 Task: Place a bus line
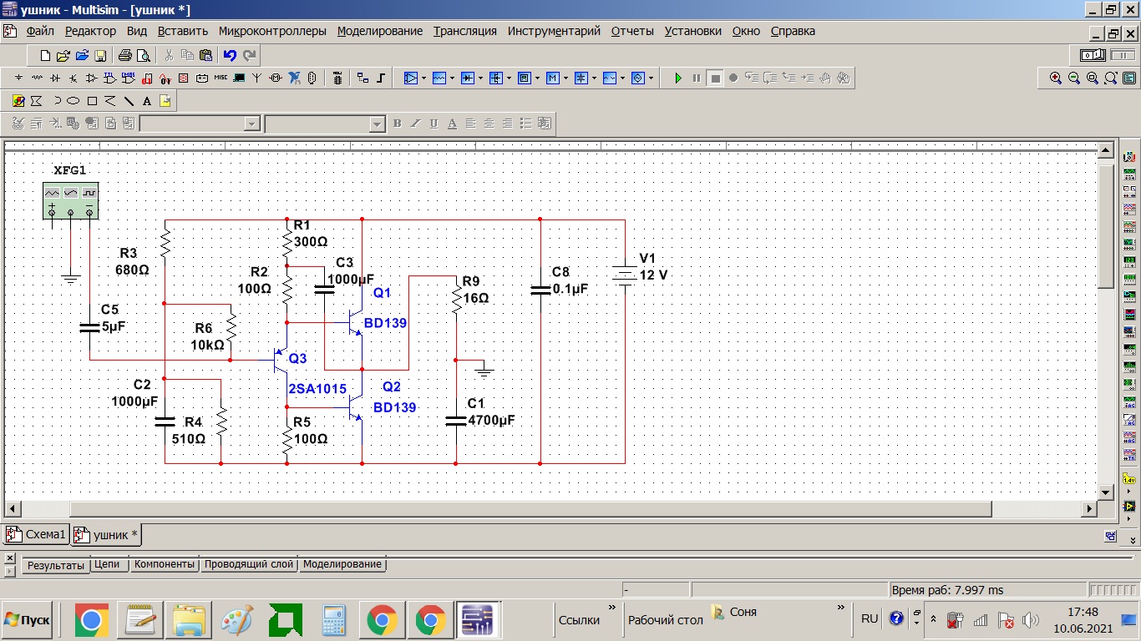point(382,78)
